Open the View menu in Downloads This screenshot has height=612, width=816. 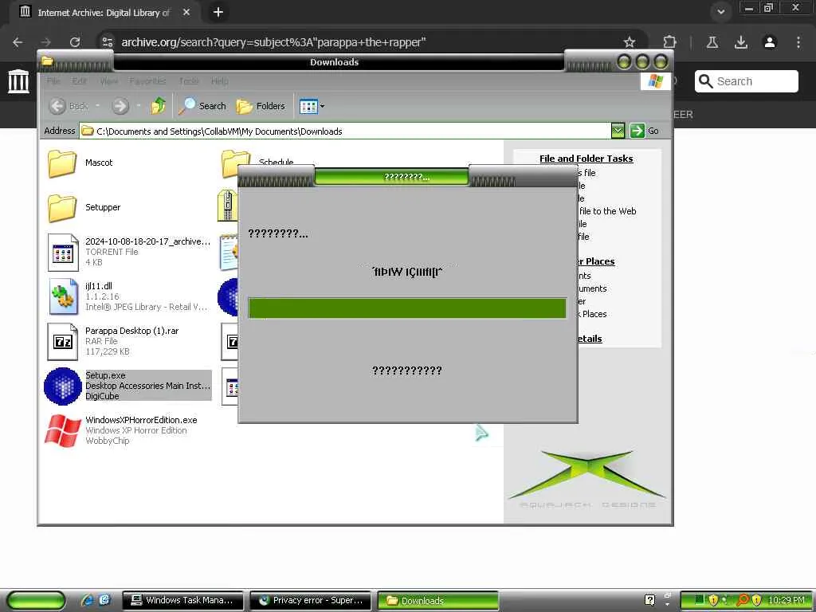(x=108, y=81)
